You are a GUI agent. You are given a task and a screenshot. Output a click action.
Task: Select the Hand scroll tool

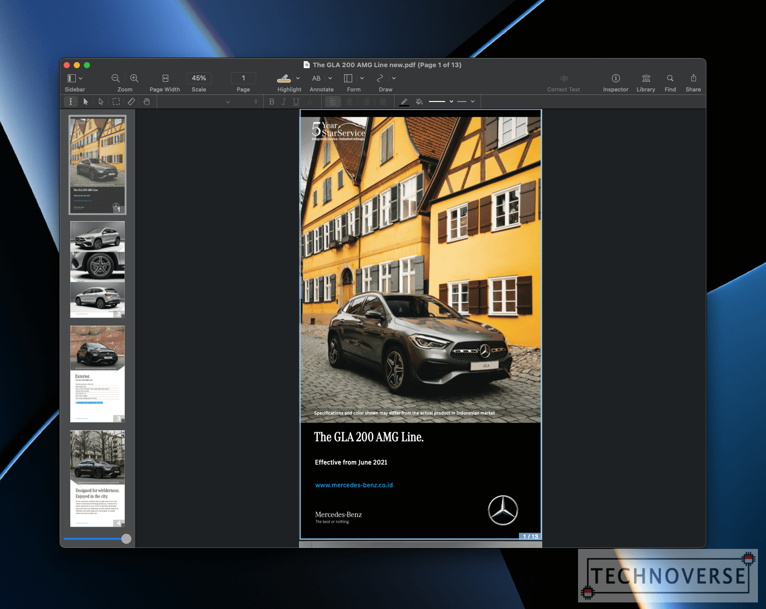click(x=147, y=101)
